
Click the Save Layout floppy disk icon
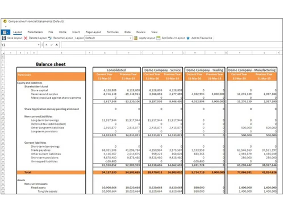(4, 38)
